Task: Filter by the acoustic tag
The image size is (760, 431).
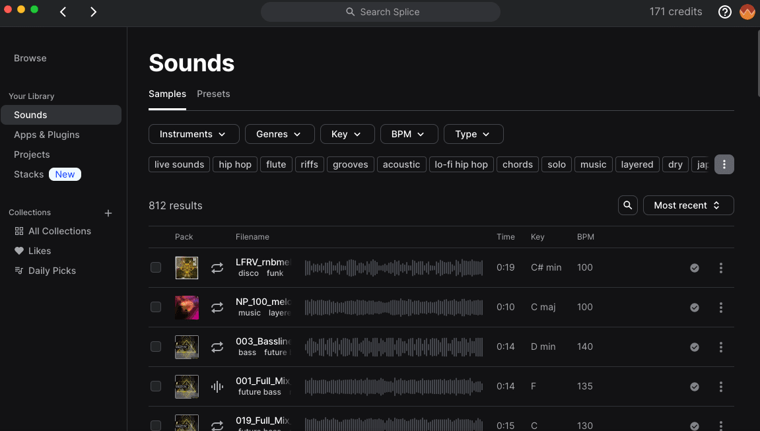Action: [x=401, y=164]
